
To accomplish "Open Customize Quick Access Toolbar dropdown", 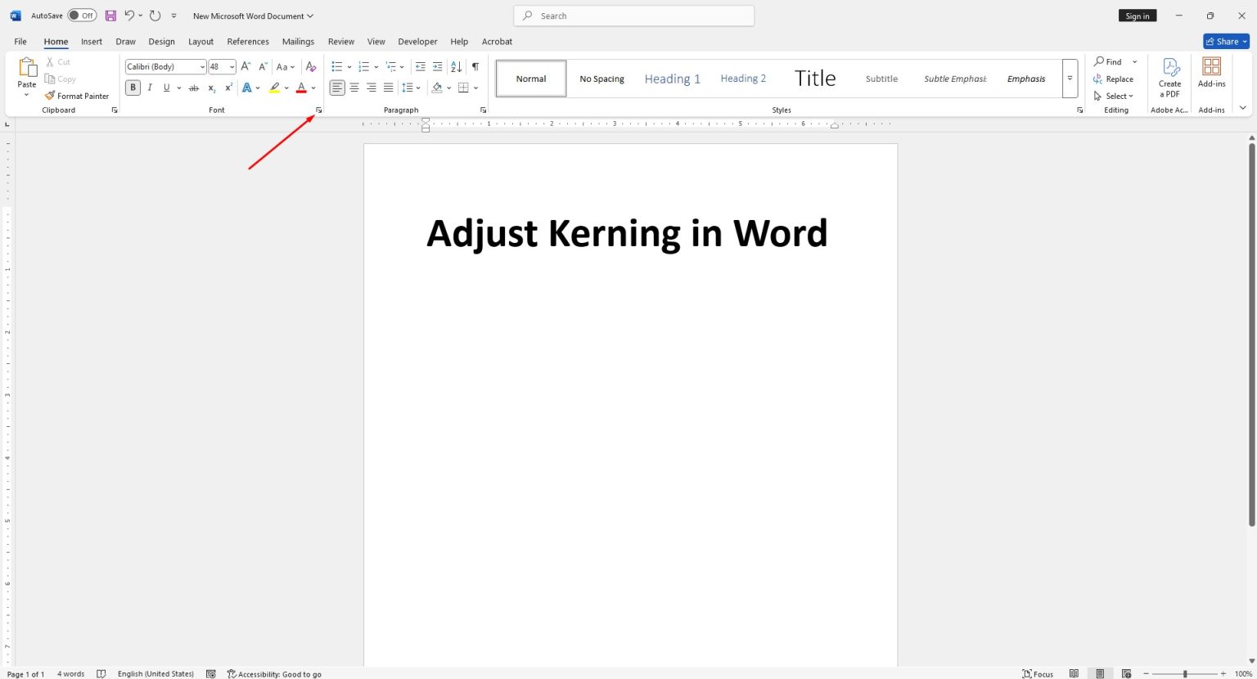I will [x=173, y=16].
